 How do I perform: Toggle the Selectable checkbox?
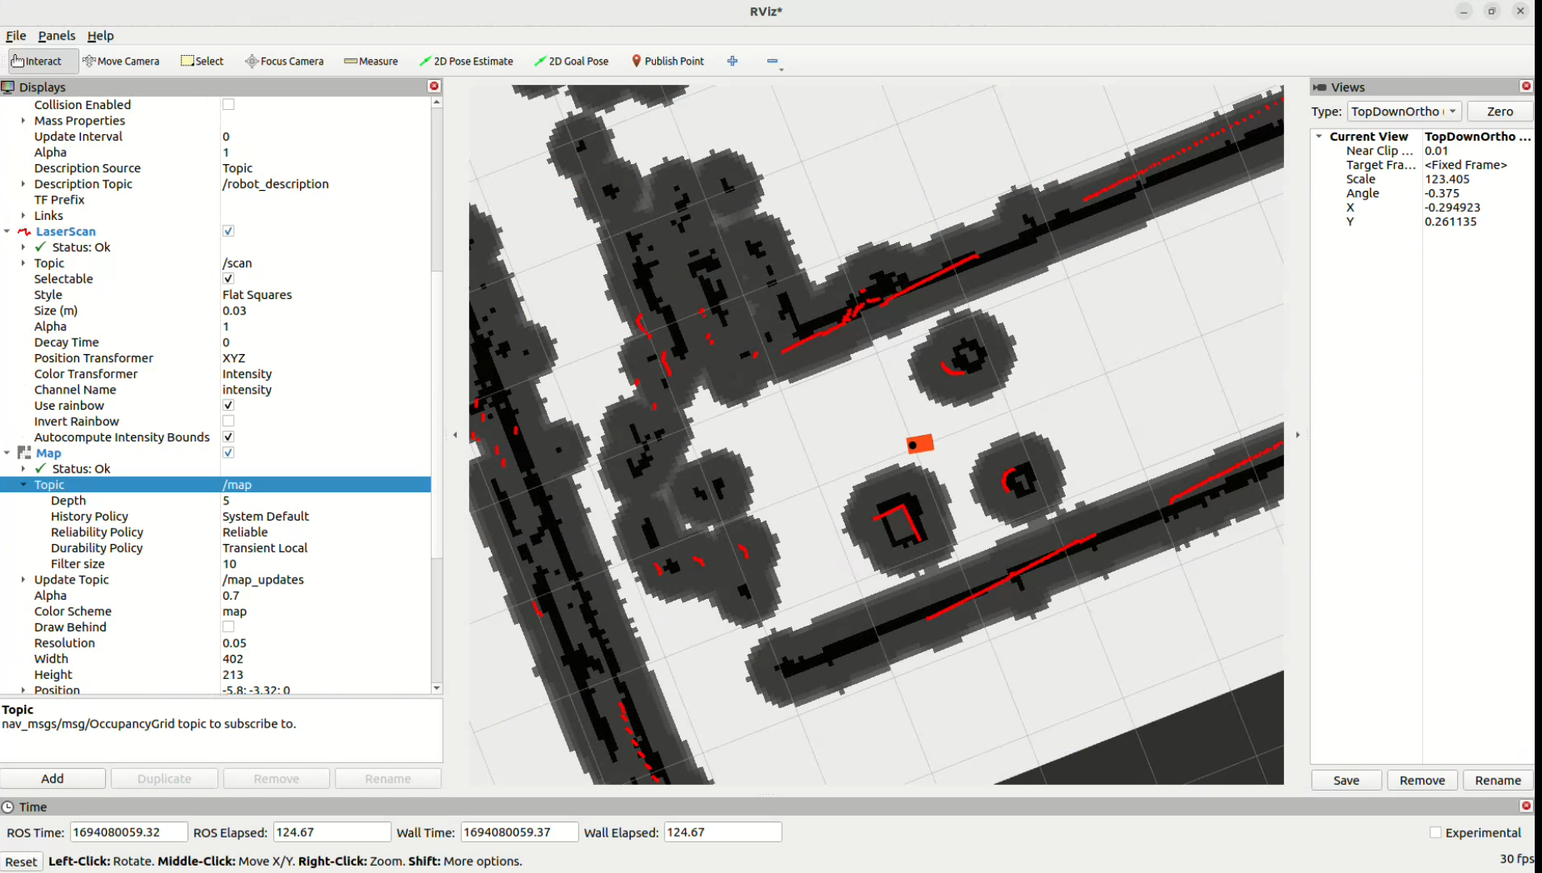point(228,279)
